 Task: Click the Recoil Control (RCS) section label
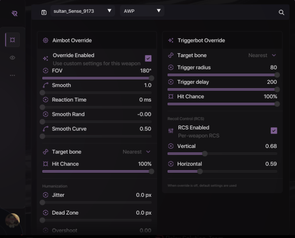186,119
